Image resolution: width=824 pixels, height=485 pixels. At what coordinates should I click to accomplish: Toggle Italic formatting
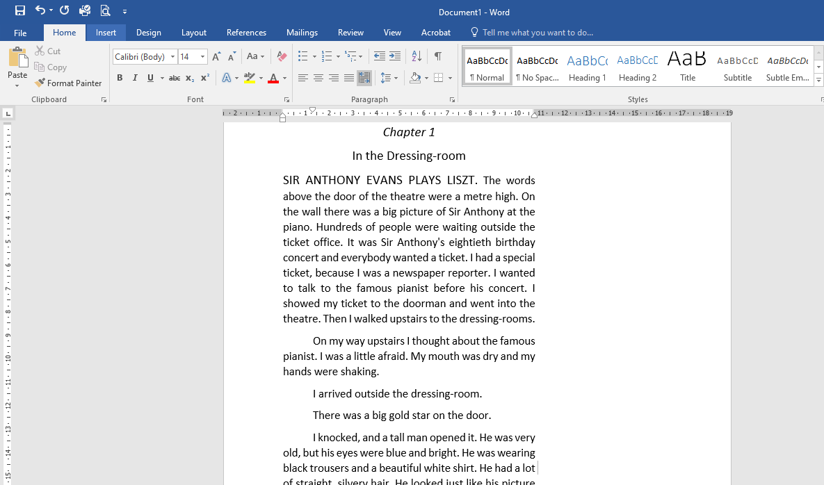[x=135, y=78]
